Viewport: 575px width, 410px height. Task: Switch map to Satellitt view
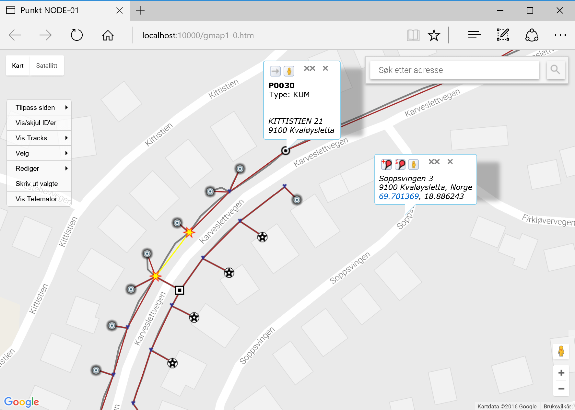pos(46,65)
